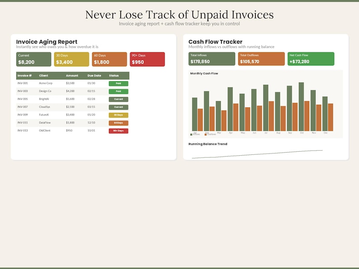Viewport: 359px width, 269px height.
Task: Click the 02/15 due date cell
Action: point(91,91)
